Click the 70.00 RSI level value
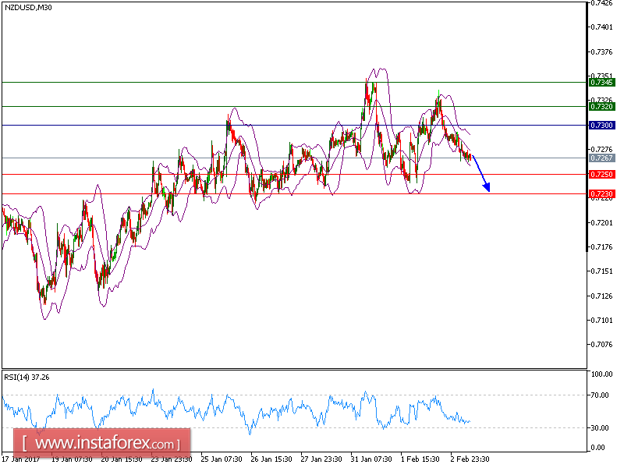Viewport: 624px width, 468px height. pos(601,394)
